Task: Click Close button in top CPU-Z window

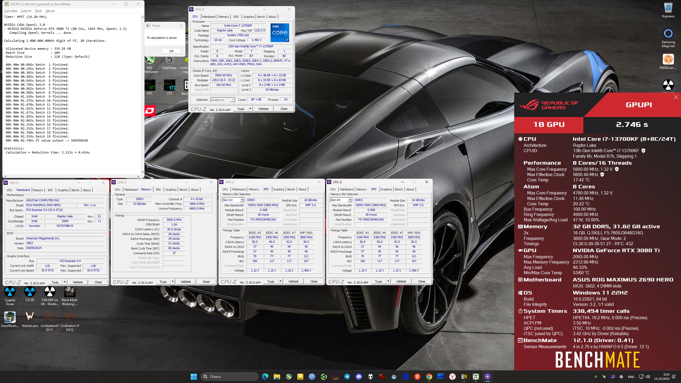Action: click(284, 109)
